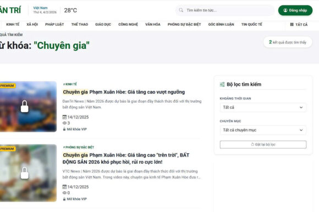
Task: Click the lock icon on first premium thumbnail
Action: coord(25,107)
